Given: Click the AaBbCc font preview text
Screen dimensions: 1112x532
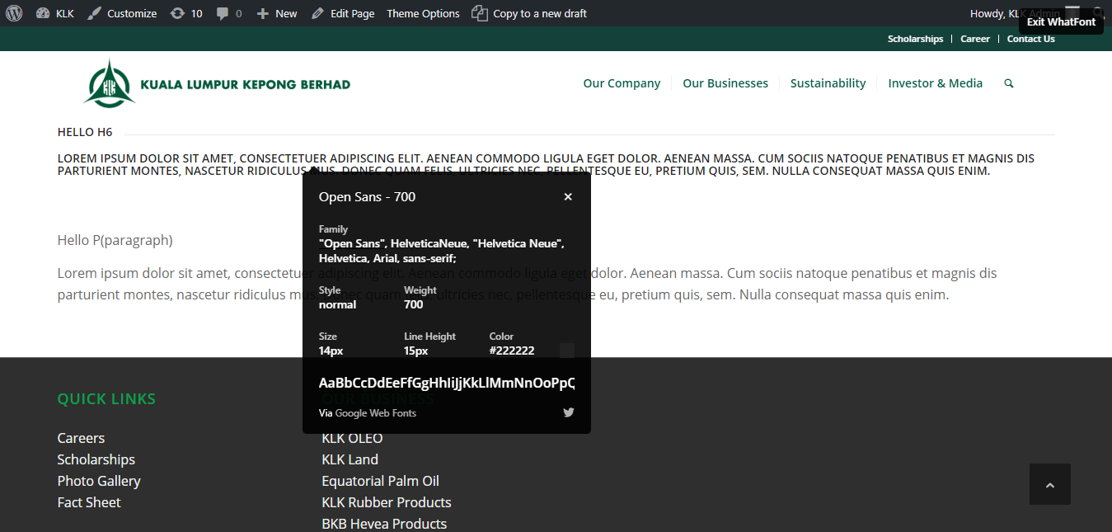Looking at the screenshot, I should pyautogui.click(x=447, y=383).
